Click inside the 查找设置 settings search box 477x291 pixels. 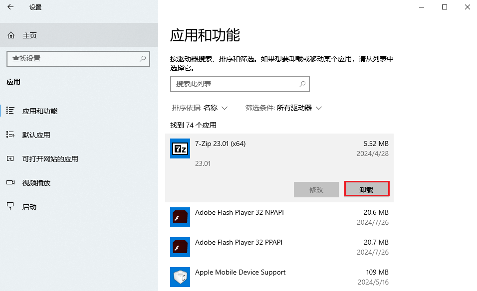[x=75, y=59]
